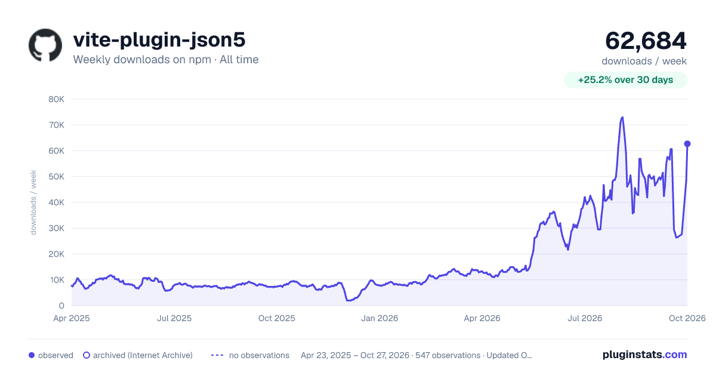Click the Jul 2025 x-axis label
The image size is (716, 376).
(174, 318)
